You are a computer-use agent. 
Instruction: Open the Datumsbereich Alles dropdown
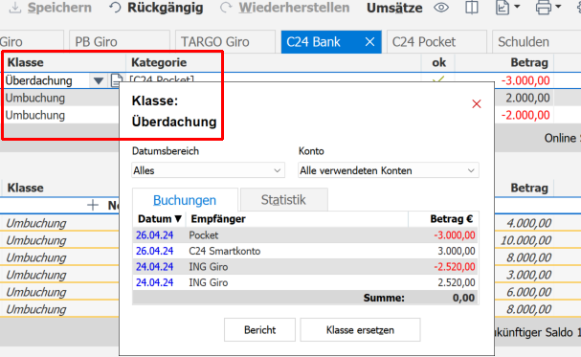coord(209,170)
